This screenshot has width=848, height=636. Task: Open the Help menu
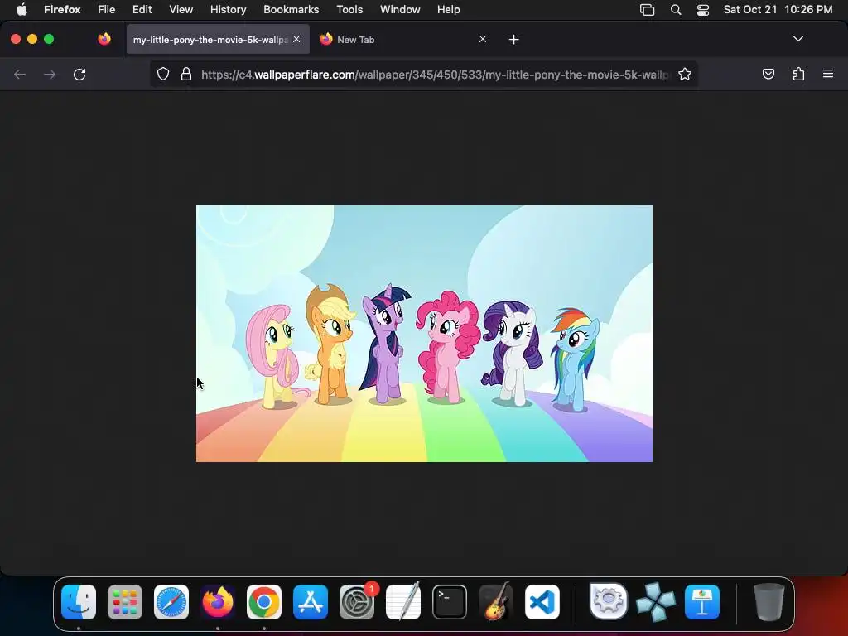click(x=448, y=9)
